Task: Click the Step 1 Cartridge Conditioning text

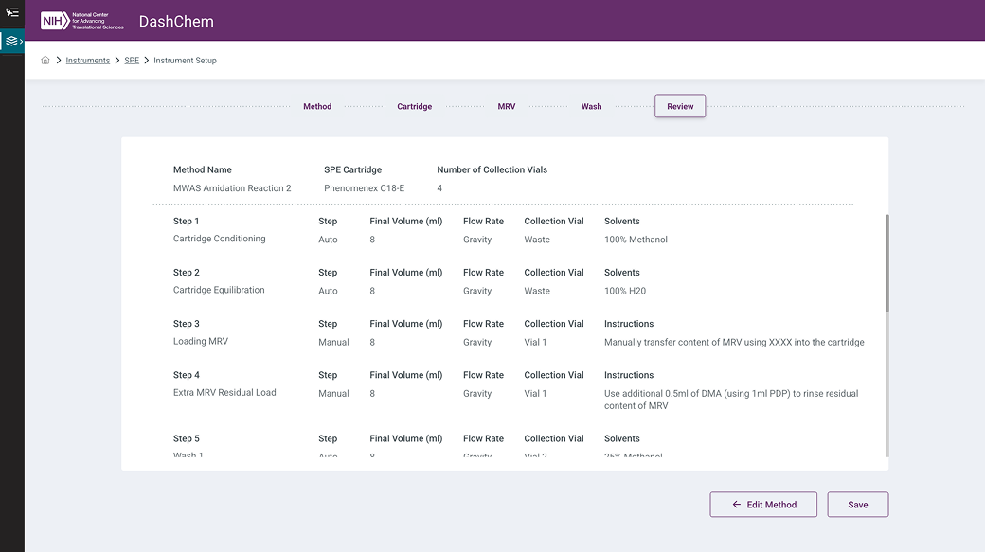Action: (219, 239)
